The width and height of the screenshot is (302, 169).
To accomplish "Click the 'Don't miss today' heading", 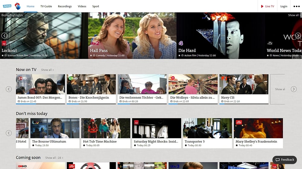I will (32, 113).
